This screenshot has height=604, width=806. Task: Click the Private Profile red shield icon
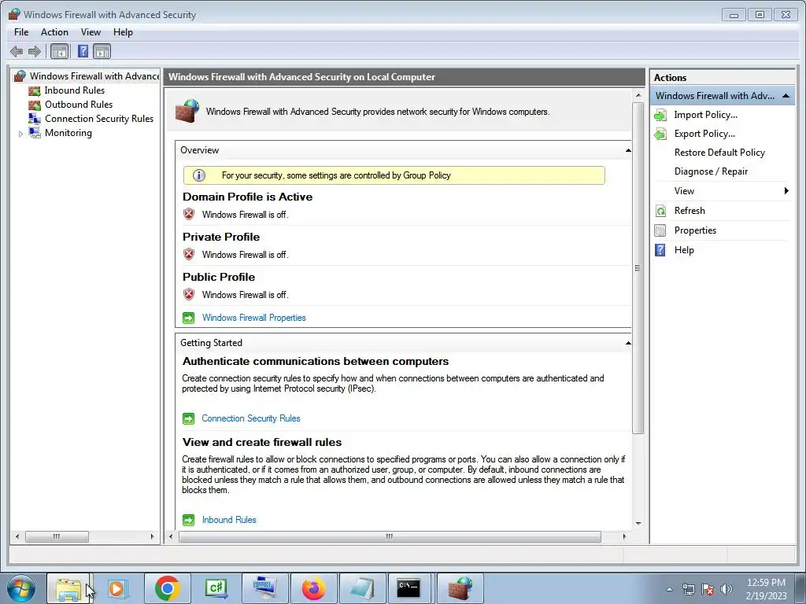(x=189, y=254)
